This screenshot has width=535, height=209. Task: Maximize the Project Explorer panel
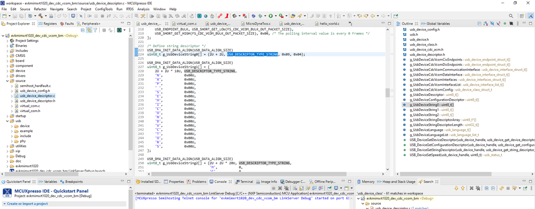129,23
